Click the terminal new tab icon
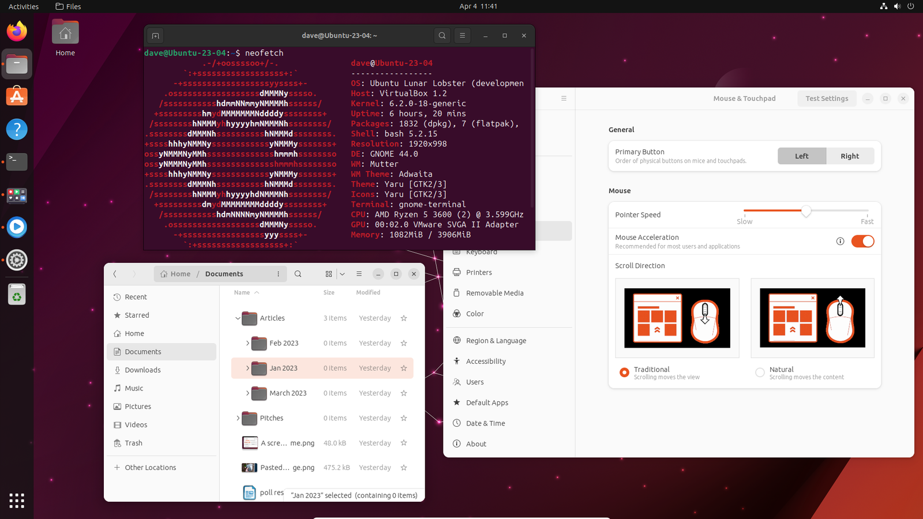The image size is (923, 519). point(155,36)
